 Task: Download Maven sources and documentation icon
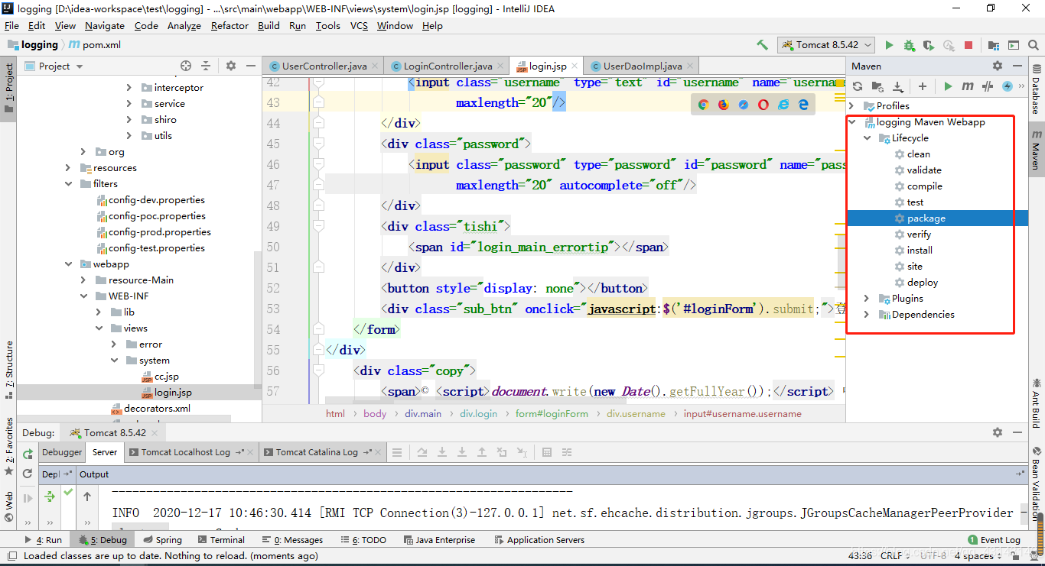point(897,86)
